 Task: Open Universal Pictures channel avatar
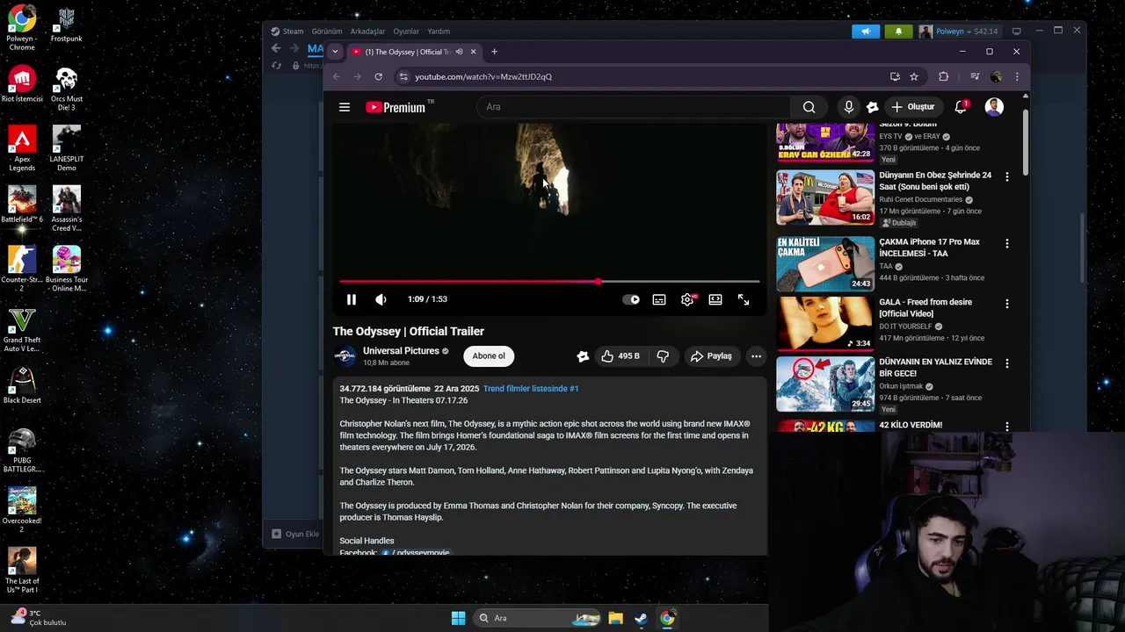point(345,355)
